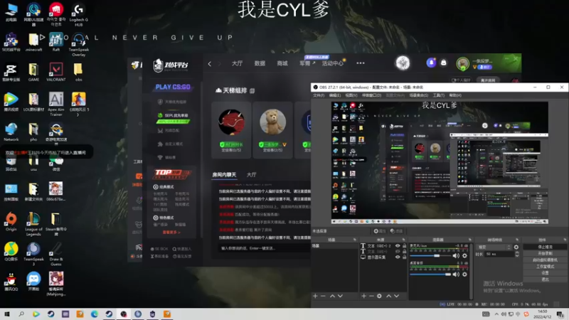
Task: Toggle lock on second text (GDI+) source
Action: click(x=404, y=252)
